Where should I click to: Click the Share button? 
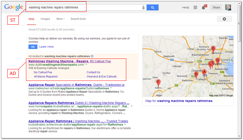point(216,8)
